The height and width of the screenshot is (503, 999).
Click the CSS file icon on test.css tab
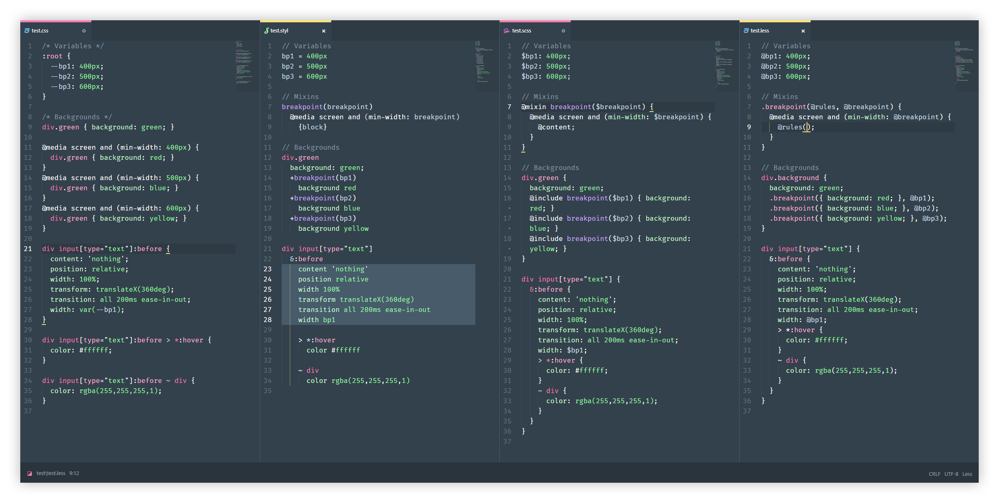(27, 31)
